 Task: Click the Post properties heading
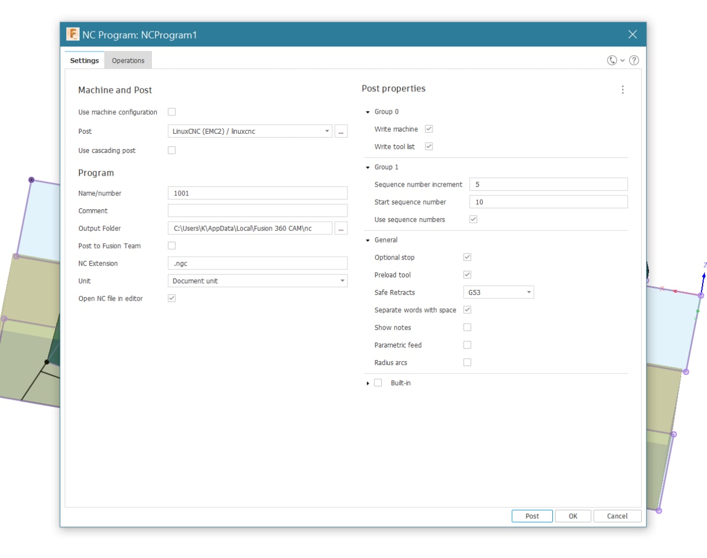coord(393,88)
